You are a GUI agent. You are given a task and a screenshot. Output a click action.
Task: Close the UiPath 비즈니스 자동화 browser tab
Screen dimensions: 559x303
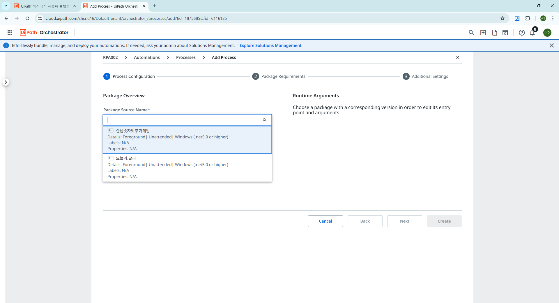pyautogui.click(x=75, y=6)
